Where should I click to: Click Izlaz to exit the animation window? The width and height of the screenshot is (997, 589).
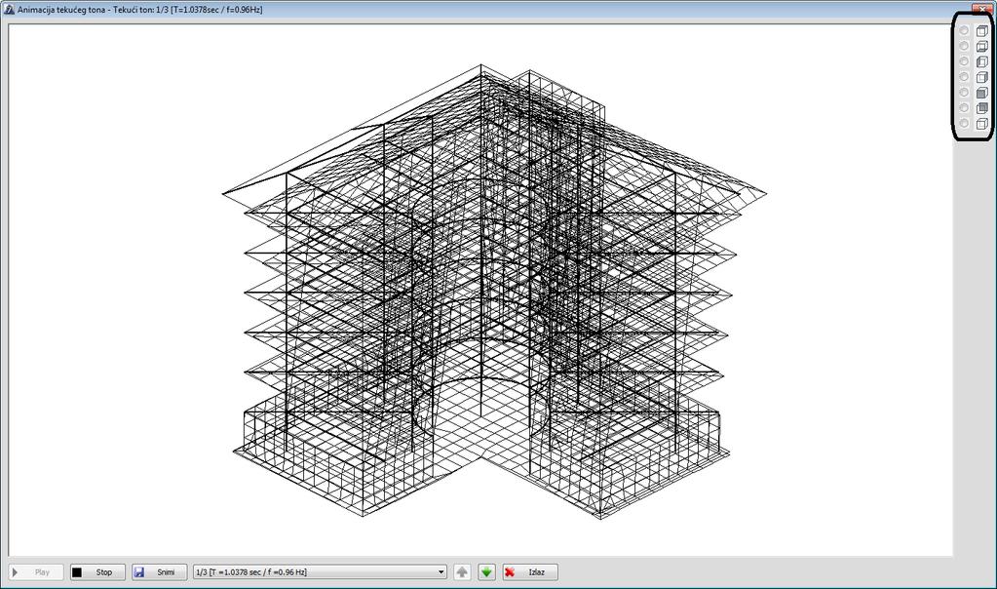pyautogui.click(x=530, y=571)
